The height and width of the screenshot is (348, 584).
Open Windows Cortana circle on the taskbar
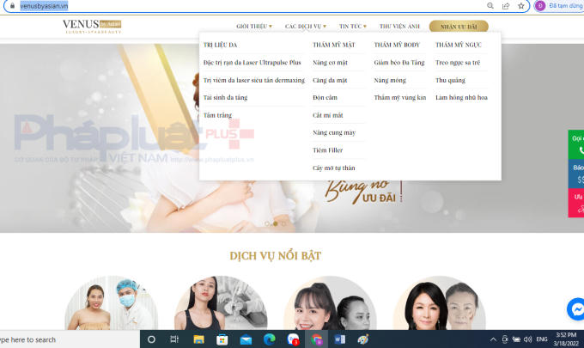coord(151,339)
